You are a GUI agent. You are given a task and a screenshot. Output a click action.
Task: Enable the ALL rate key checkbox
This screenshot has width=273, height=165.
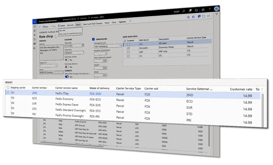(x=128, y=44)
